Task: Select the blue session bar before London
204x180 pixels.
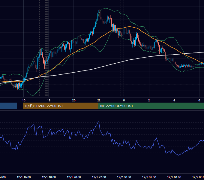Action: pyautogui.click(x=8, y=106)
